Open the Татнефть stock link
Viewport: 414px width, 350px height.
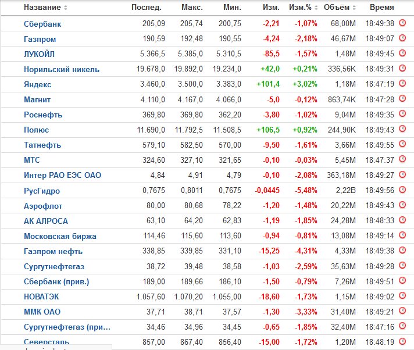[x=42, y=145]
